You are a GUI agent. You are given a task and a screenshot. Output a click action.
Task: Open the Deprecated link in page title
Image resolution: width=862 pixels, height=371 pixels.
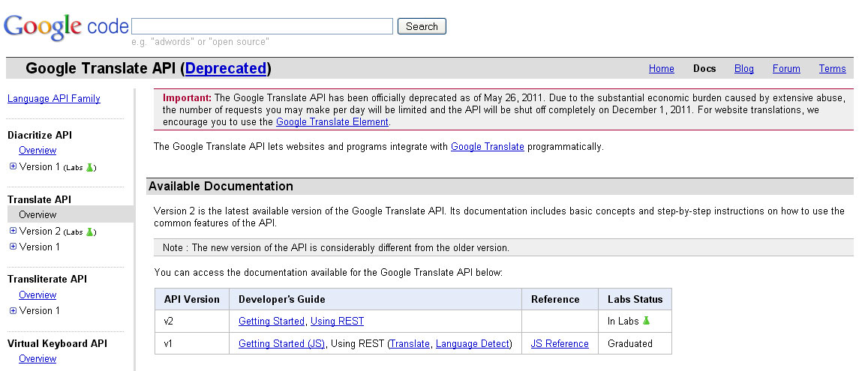point(226,69)
